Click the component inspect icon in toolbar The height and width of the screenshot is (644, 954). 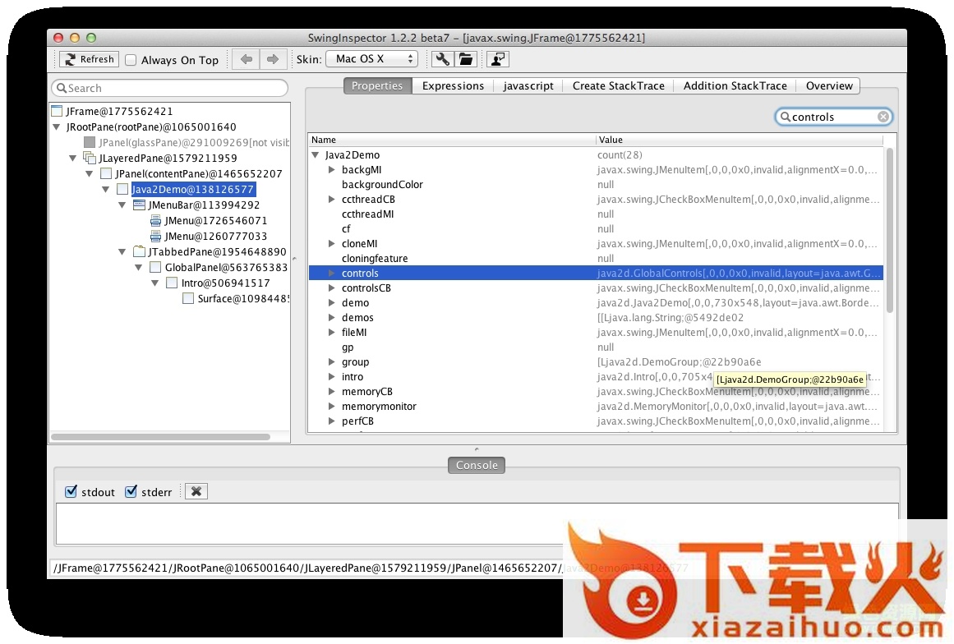point(498,59)
